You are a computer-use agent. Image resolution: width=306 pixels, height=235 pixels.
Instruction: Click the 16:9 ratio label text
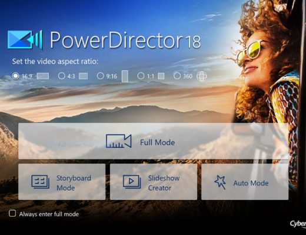coord(27,76)
